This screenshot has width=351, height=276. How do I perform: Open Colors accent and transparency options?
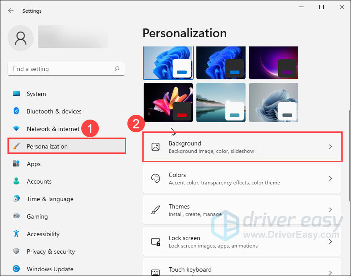(242, 178)
